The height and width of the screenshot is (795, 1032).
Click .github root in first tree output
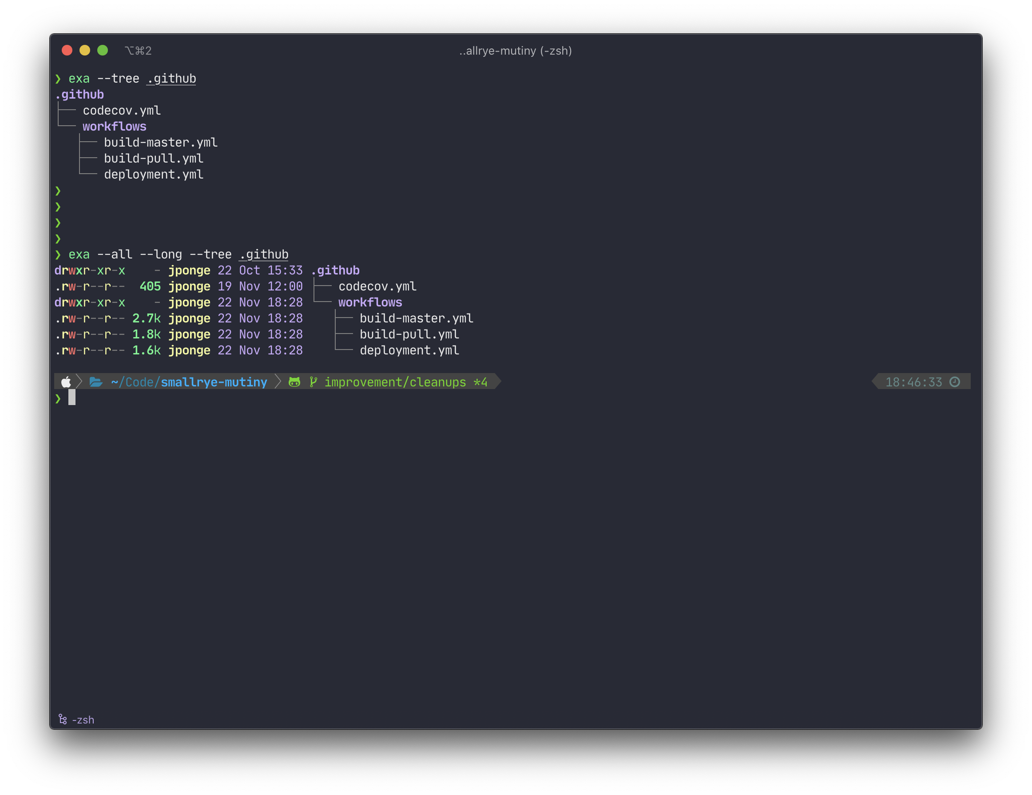[79, 95]
